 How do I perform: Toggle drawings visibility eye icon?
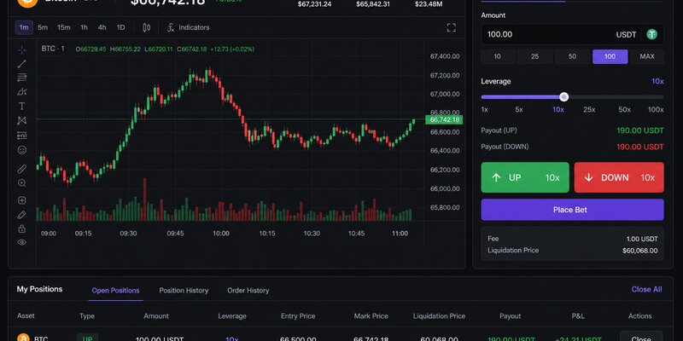point(22,242)
